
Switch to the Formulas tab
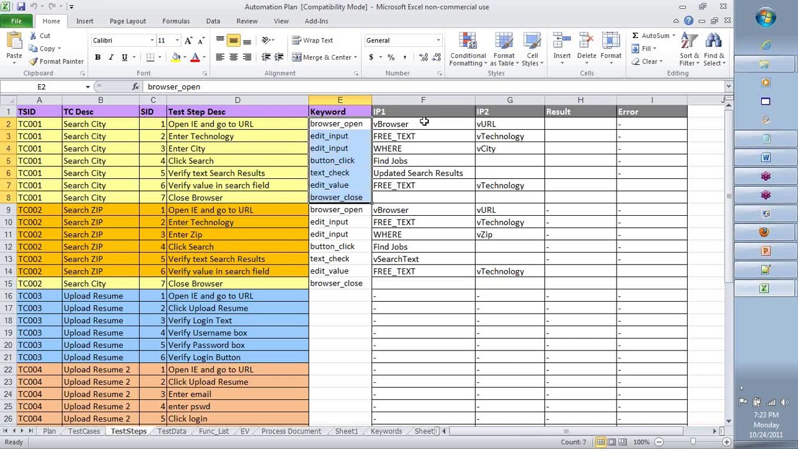coord(176,21)
